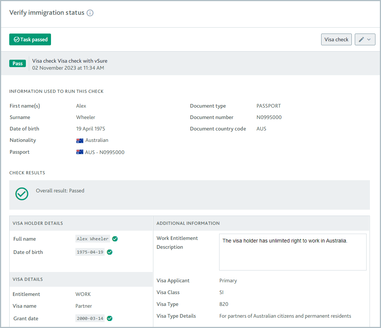The height and width of the screenshot is (328, 381).
Task: Click the highlighted grant date 2000-03-14 value
Action: (90, 318)
